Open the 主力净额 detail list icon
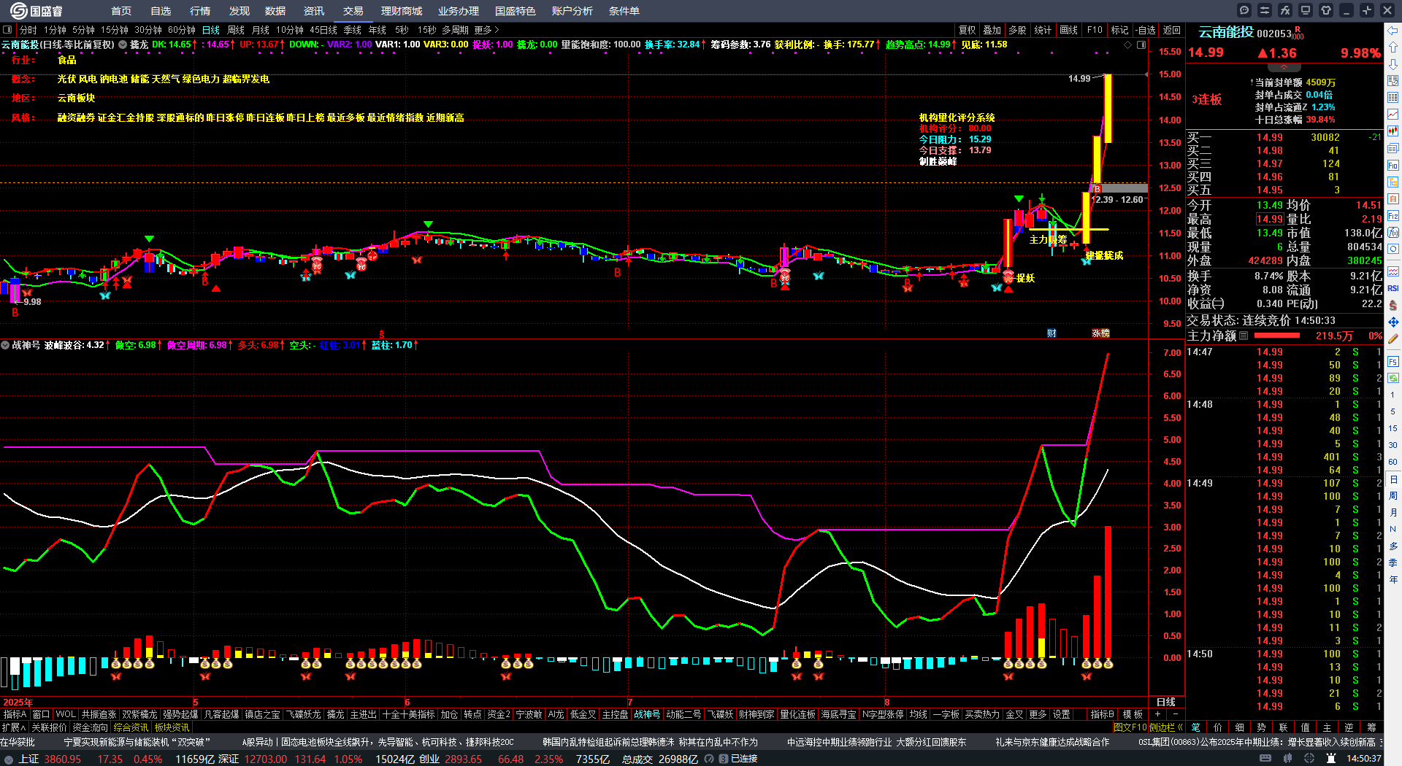Image resolution: width=1402 pixels, height=766 pixels. [1244, 336]
